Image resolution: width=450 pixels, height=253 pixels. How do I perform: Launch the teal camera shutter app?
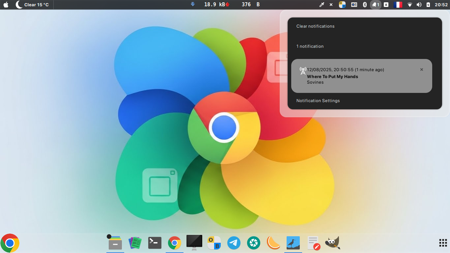pos(254,243)
